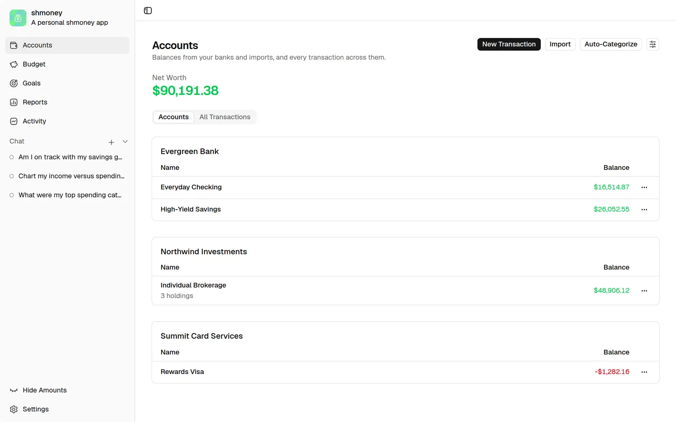Click the Settings gear icon
This screenshot has height=422, width=676.
pos(14,409)
